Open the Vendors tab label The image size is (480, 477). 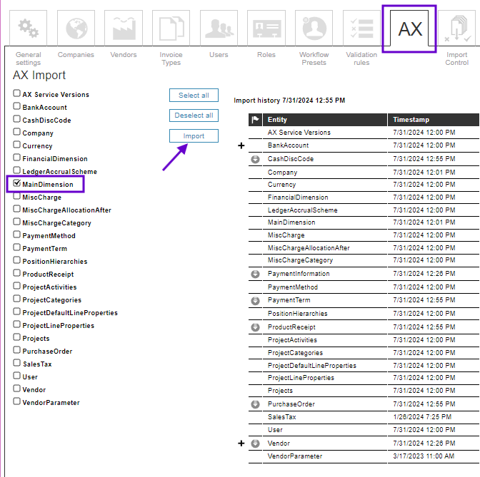coord(124,55)
